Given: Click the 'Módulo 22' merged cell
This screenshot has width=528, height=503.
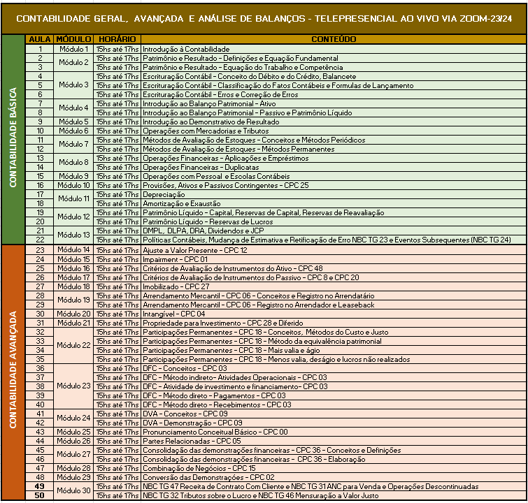Looking at the screenshot, I should click(x=73, y=346).
